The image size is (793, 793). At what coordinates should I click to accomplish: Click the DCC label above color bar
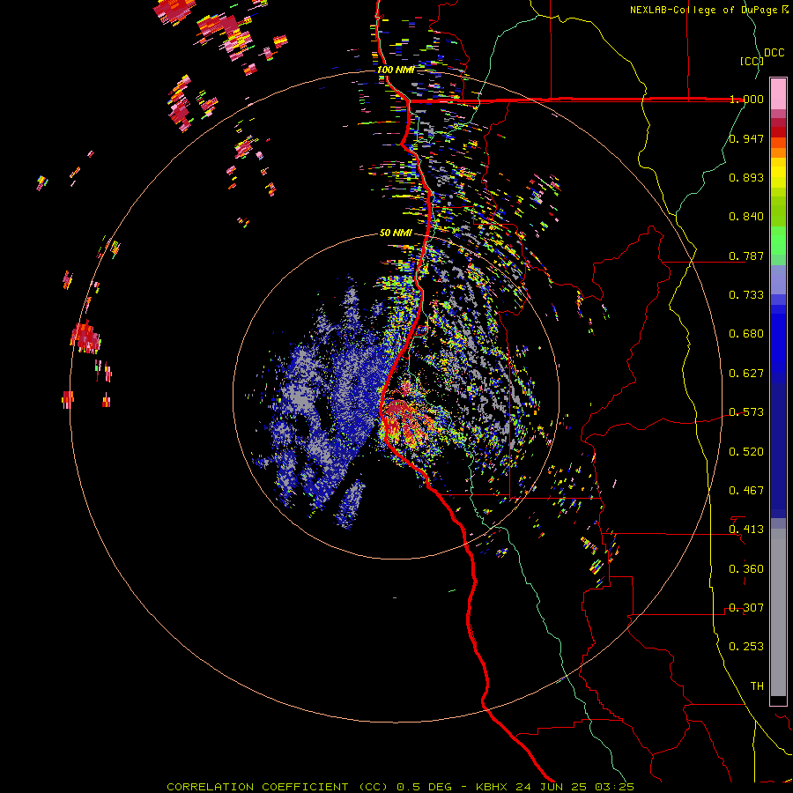coord(774,53)
